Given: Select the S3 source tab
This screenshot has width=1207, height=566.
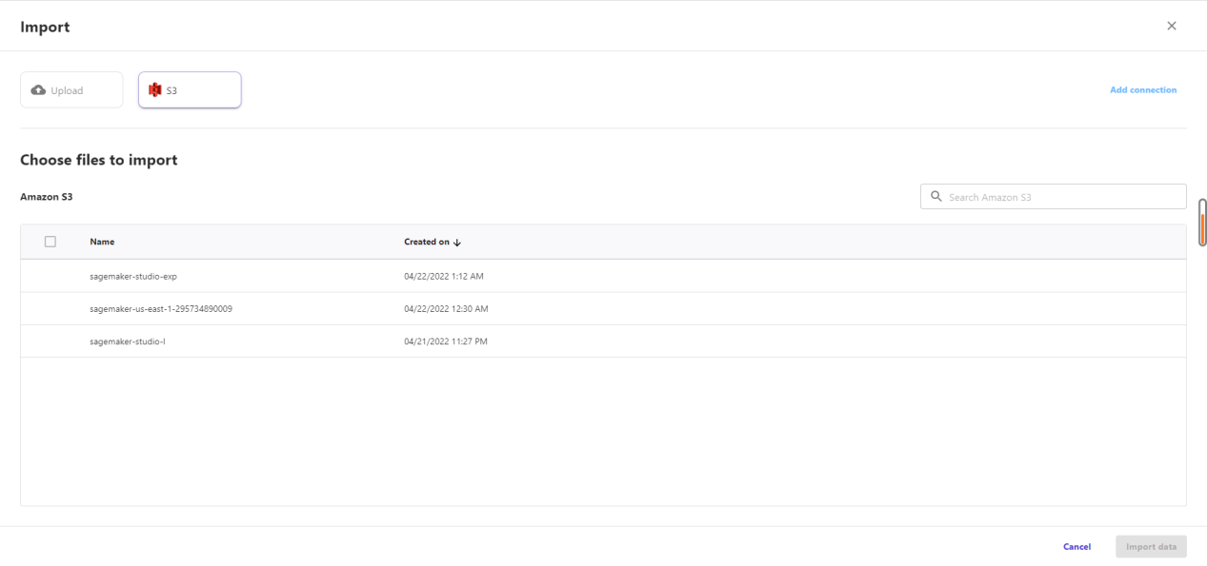Looking at the screenshot, I should 190,90.
